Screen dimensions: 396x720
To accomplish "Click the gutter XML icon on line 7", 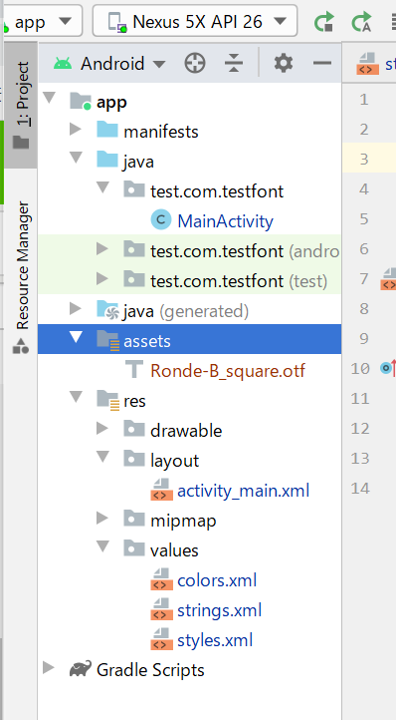I will click(x=388, y=279).
